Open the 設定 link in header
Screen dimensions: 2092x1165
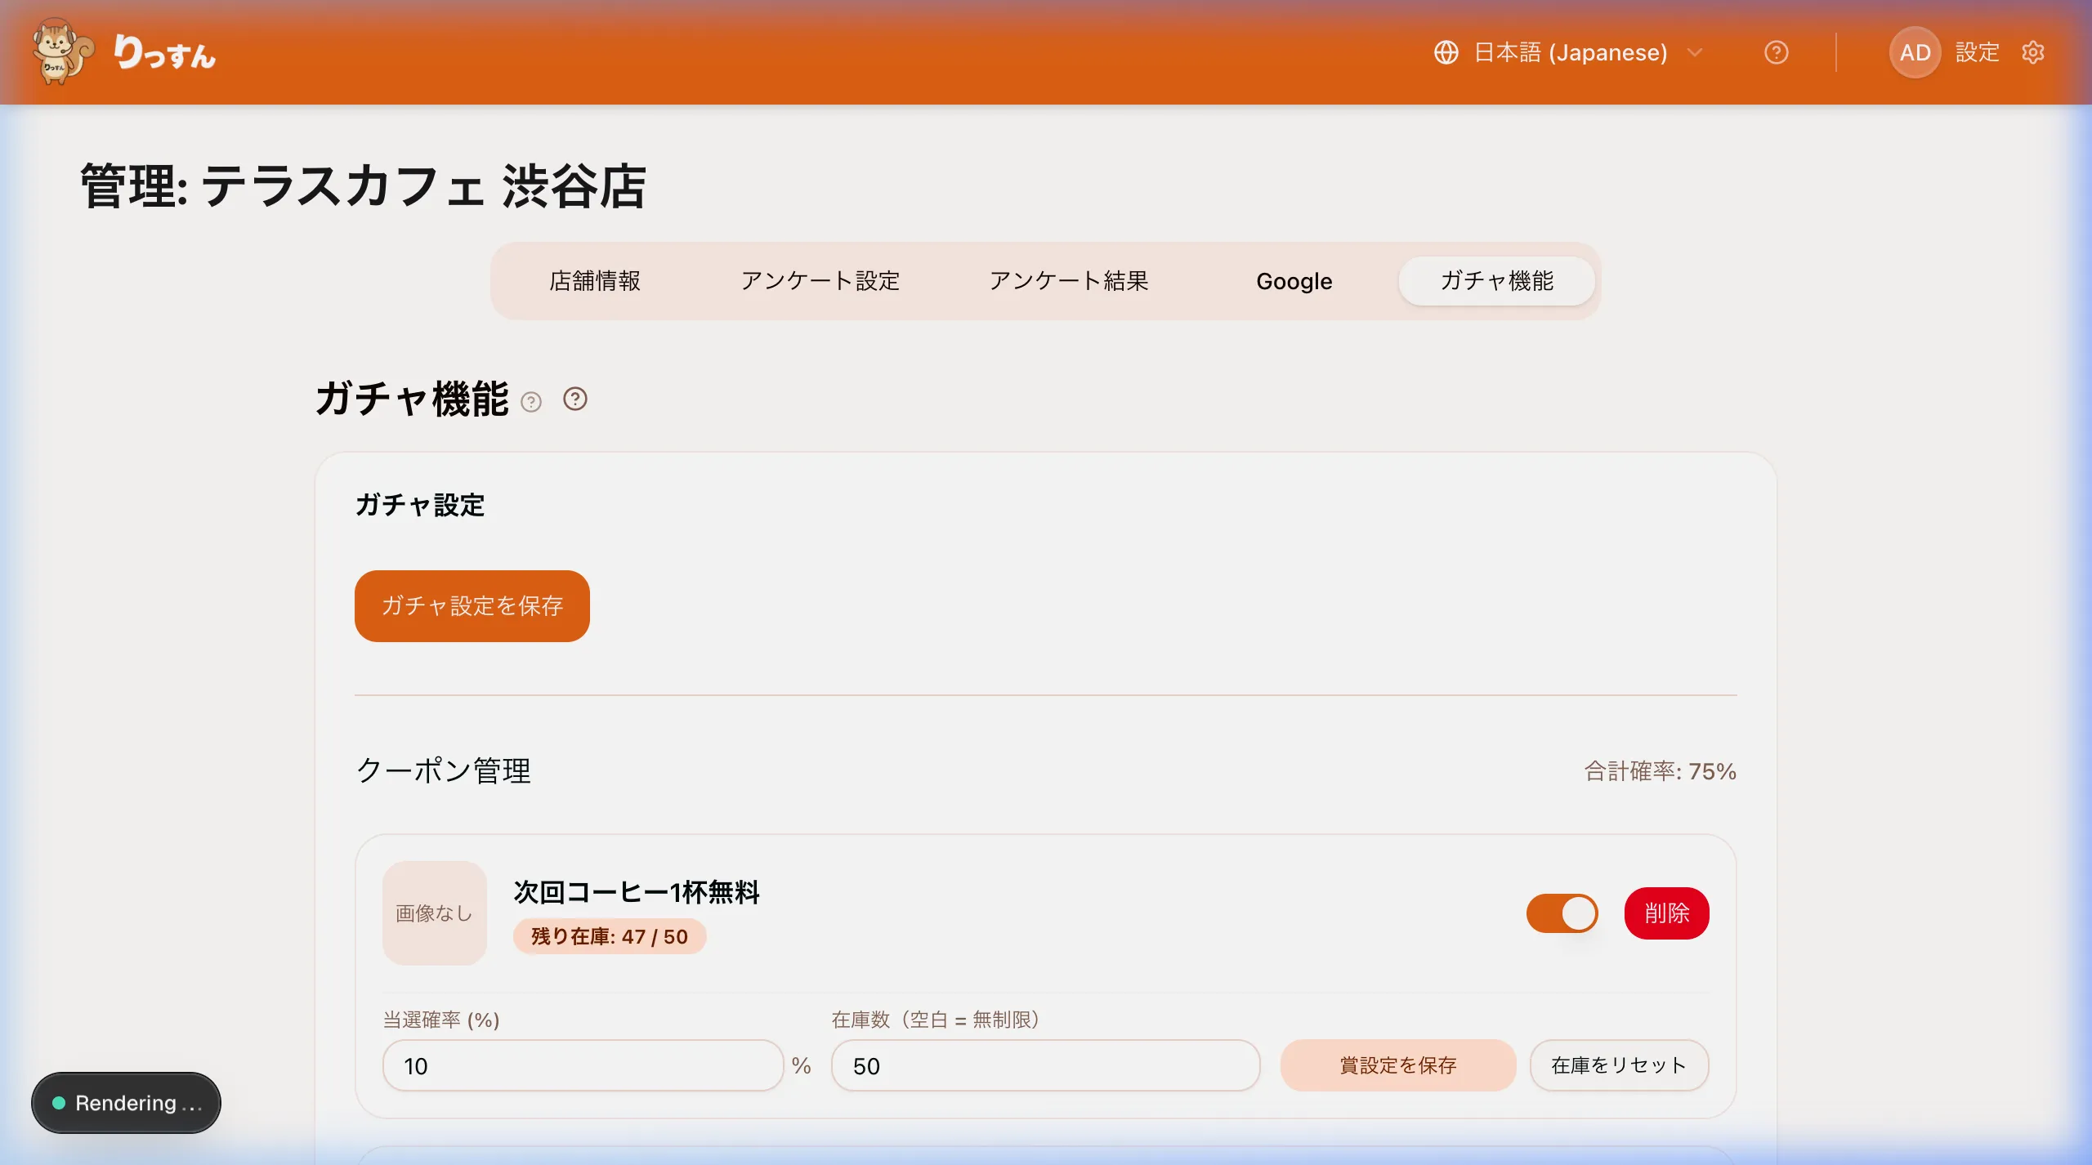[x=1977, y=52]
